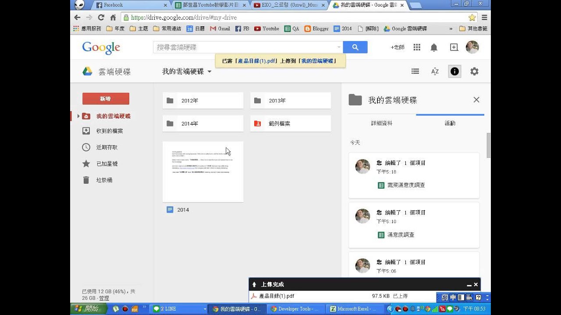Click 我的雲端硬碟 link in the notification
Screen dimensions: 561x315
(317, 61)
